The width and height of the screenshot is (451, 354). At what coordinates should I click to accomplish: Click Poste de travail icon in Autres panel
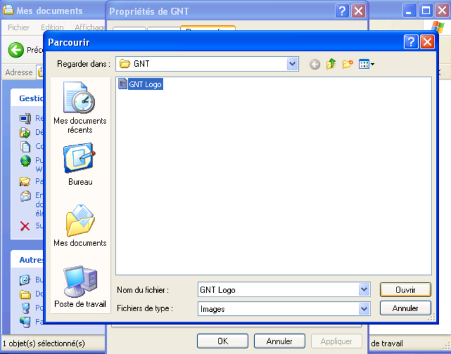coord(26,308)
